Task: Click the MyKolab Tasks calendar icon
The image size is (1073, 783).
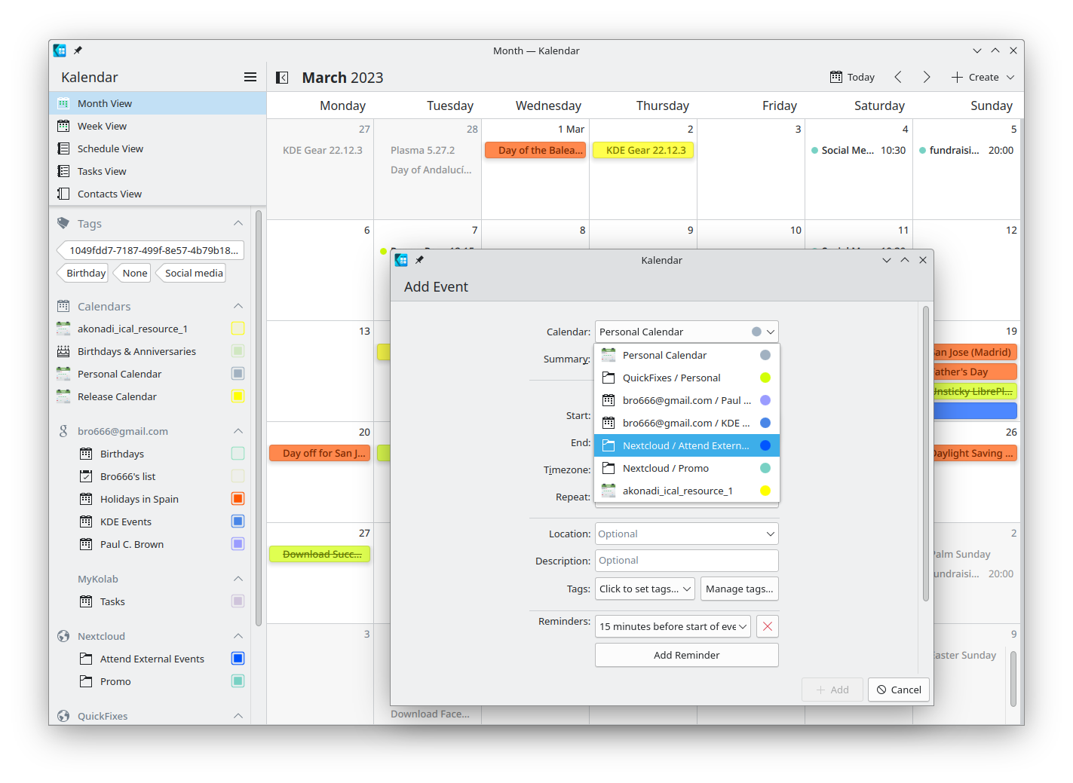Action: [x=86, y=601]
